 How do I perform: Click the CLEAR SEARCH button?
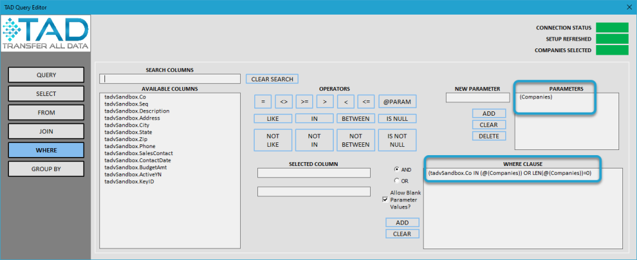pyautogui.click(x=272, y=79)
